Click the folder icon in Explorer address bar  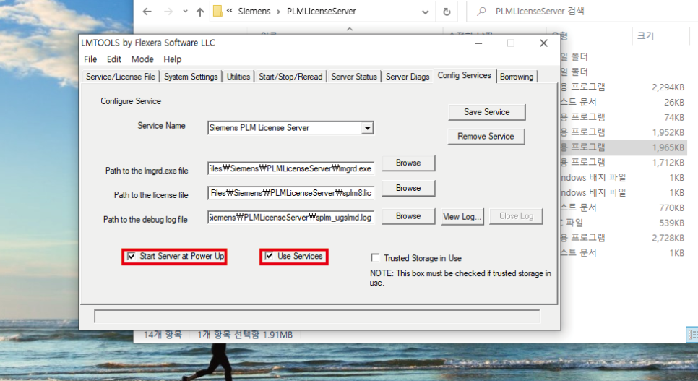pos(217,11)
